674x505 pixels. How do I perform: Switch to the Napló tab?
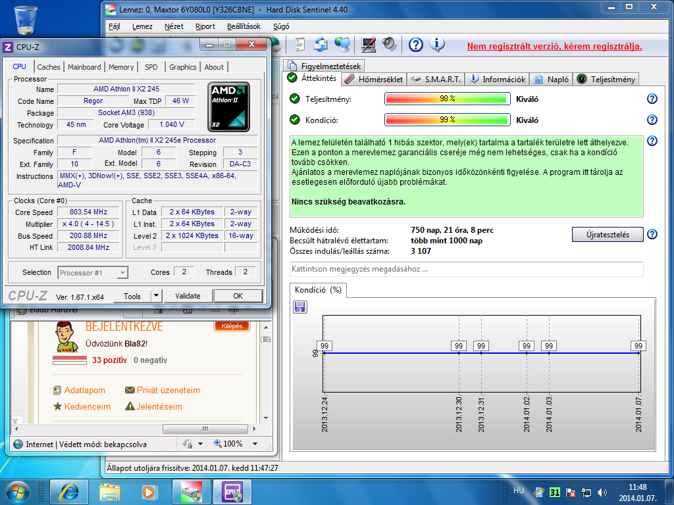(551, 79)
